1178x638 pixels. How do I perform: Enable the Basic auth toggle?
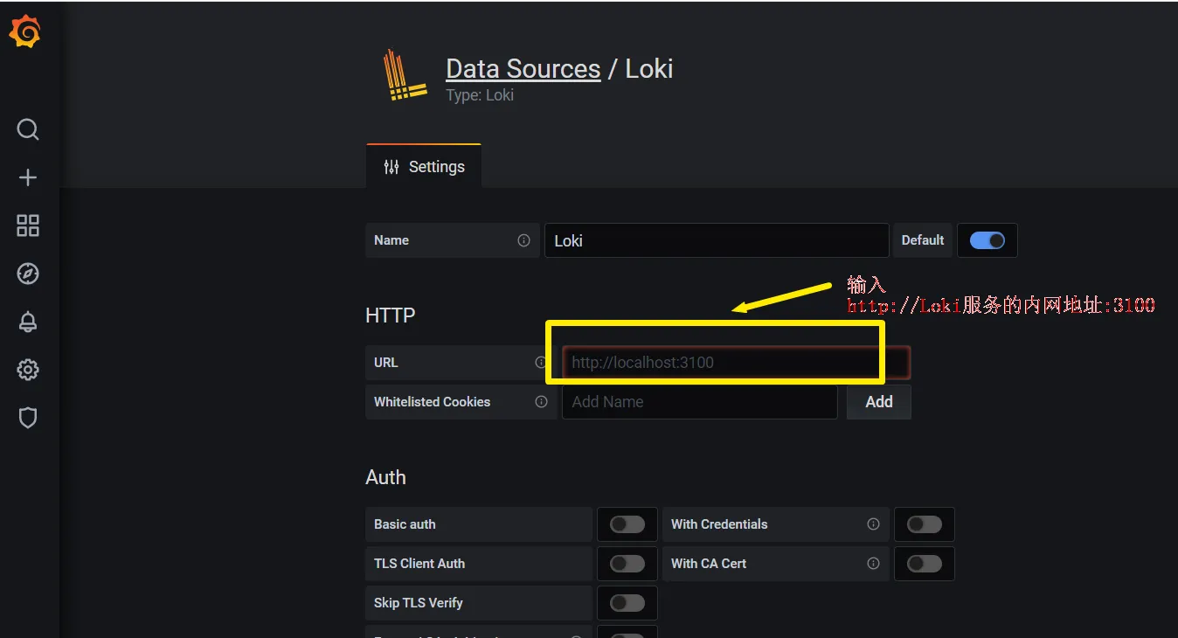(627, 524)
